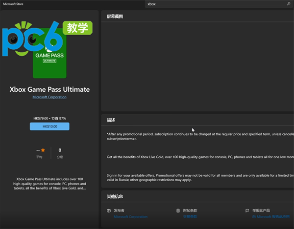Click the Xbox Game Pass Ultimate title
The height and width of the screenshot is (229, 294).
click(49, 89)
